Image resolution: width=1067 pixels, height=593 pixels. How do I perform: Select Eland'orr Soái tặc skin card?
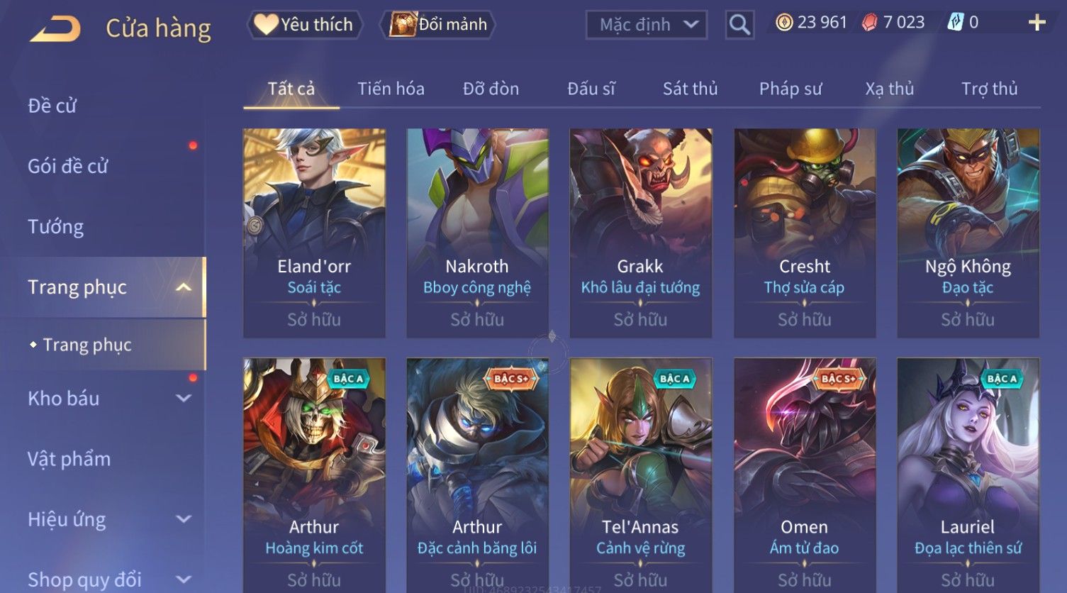(314, 233)
